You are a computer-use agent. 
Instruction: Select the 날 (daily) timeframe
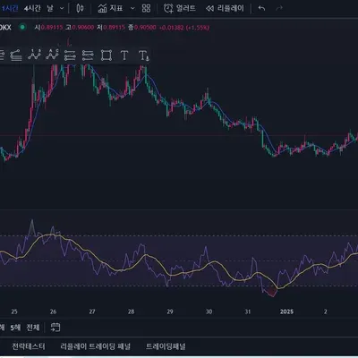(50, 8)
